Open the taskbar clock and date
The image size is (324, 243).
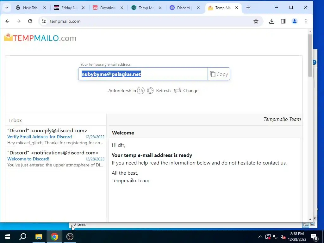(297, 237)
